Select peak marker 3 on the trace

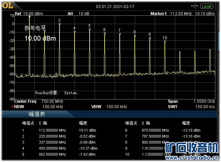(60, 24)
